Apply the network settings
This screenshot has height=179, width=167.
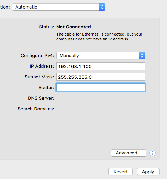(x=148, y=172)
